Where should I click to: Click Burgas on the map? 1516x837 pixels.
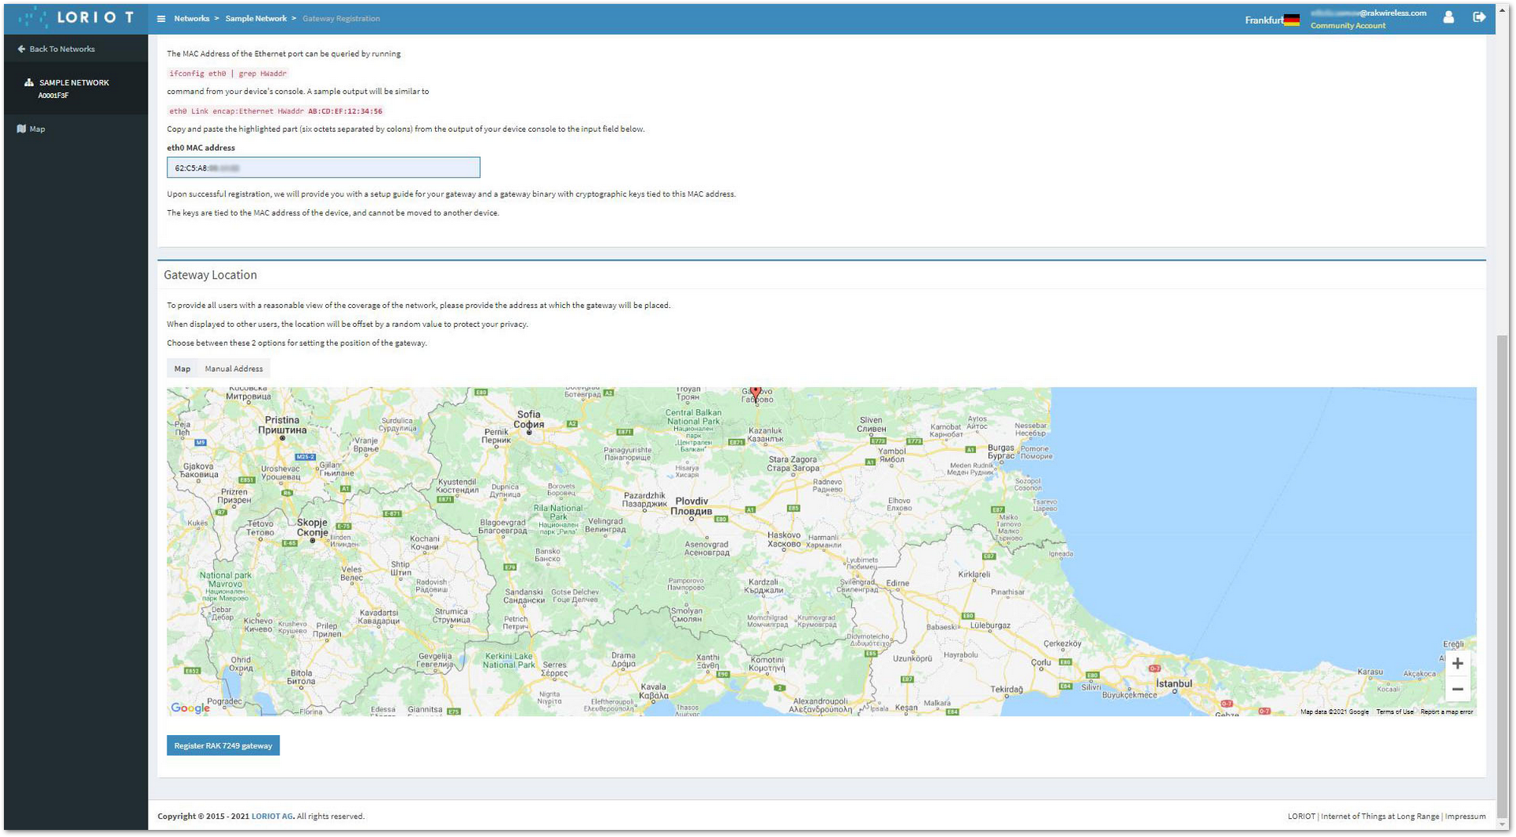tap(1001, 452)
